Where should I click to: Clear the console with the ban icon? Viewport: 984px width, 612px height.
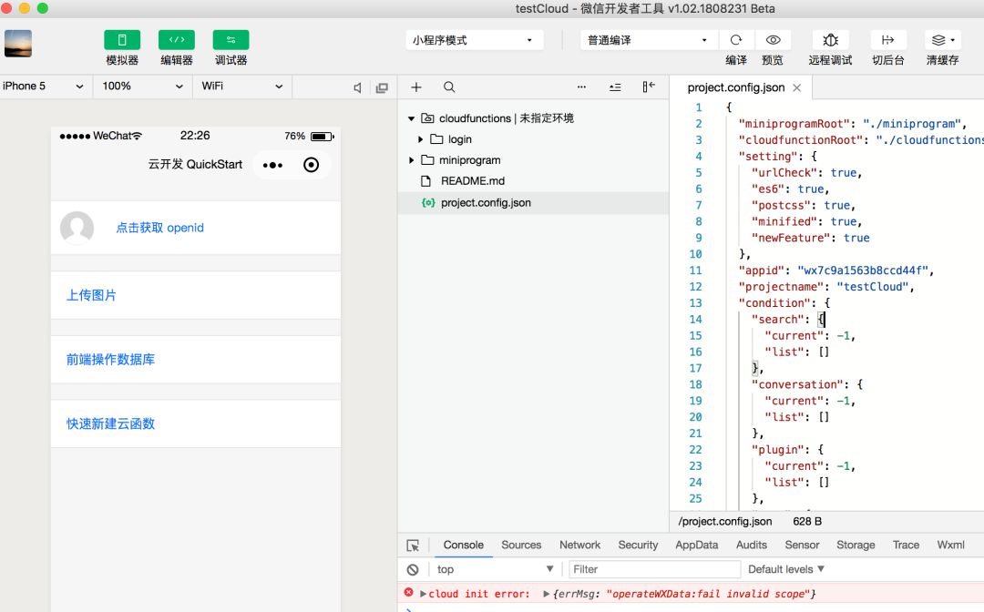[x=413, y=569]
